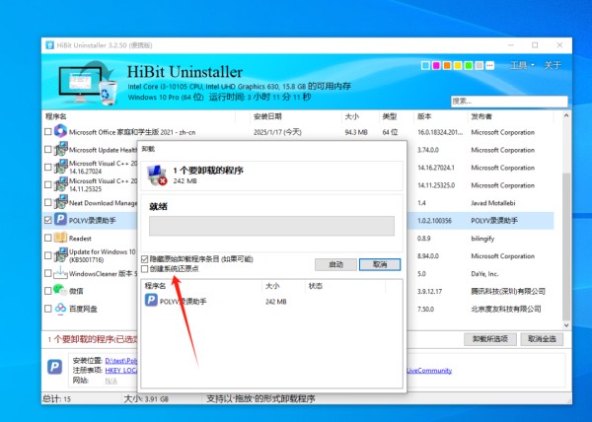Select the green theme swatch
The height and width of the screenshot is (422, 592).
point(469,66)
